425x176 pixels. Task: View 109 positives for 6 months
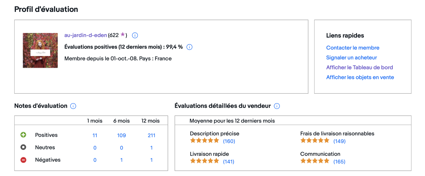[x=121, y=135]
